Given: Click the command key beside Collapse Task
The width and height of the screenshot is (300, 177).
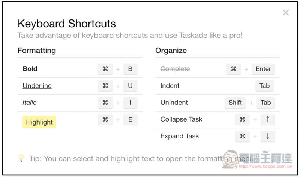Looking at the screenshot, I should click(242, 119).
